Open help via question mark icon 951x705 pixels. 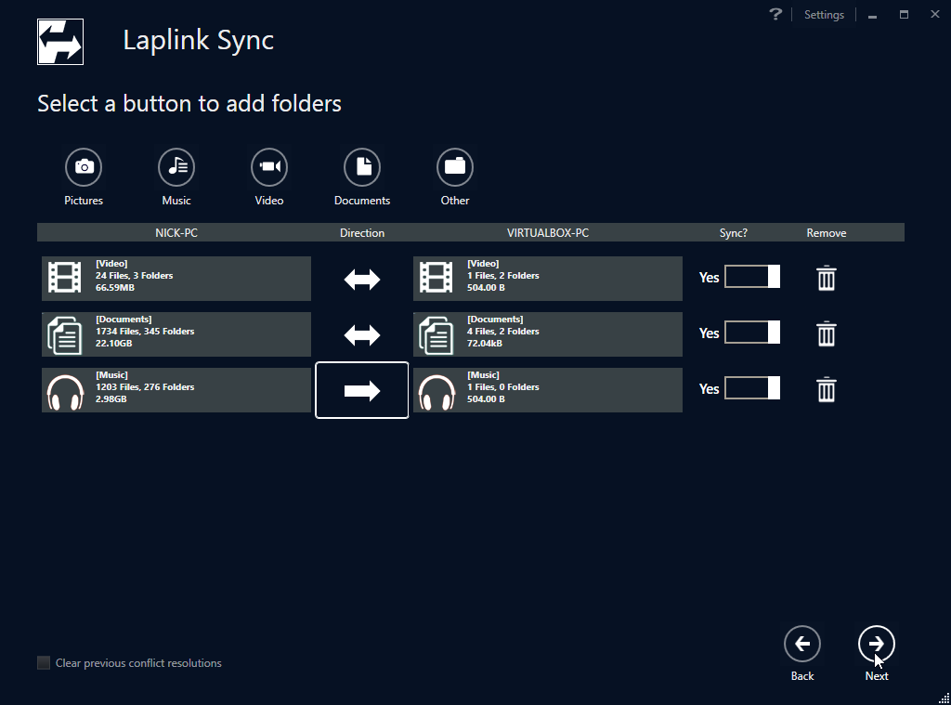(775, 15)
